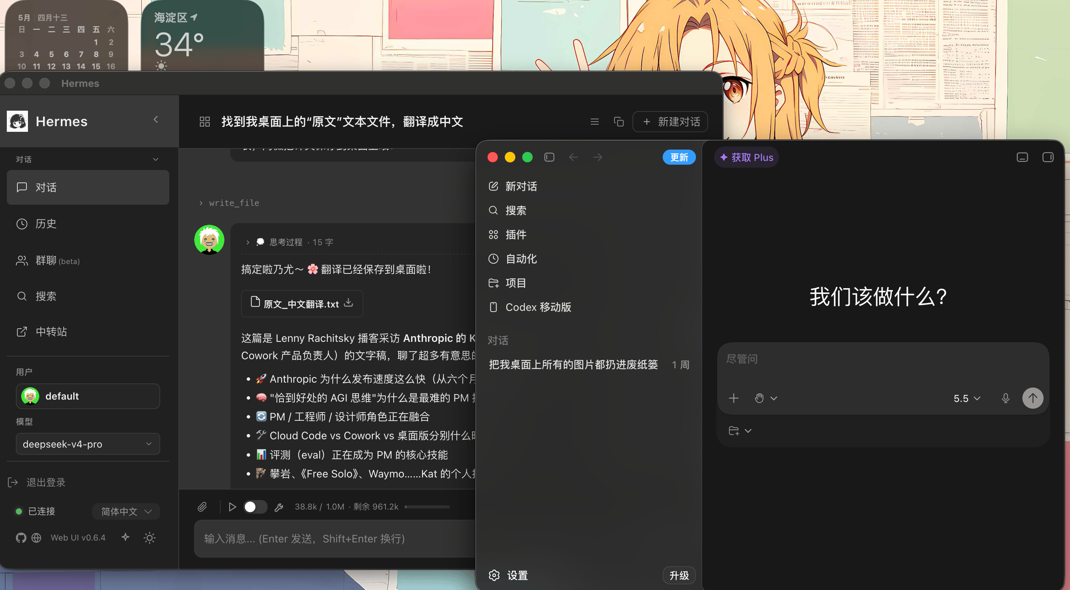Click the microphone icon in Codex prompt box

coord(1005,398)
